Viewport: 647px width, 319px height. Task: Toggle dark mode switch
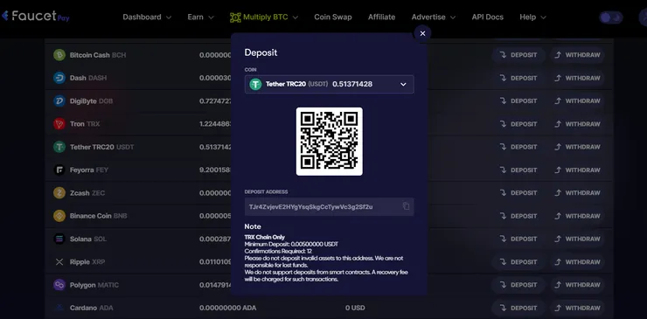(610, 17)
